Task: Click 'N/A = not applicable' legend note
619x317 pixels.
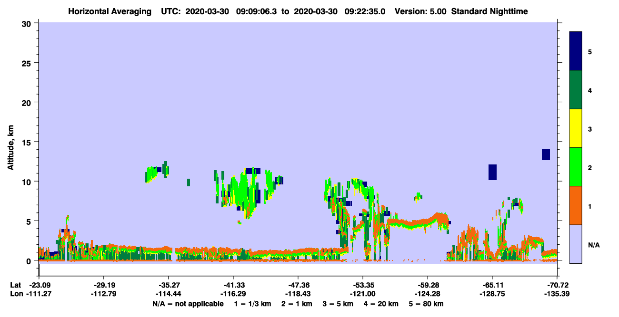Action: click(x=188, y=303)
